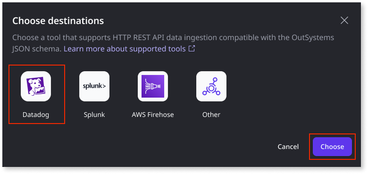The width and height of the screenshot is (368, 174).
Task: Click the Datadog text label
Action: [36, 115]
